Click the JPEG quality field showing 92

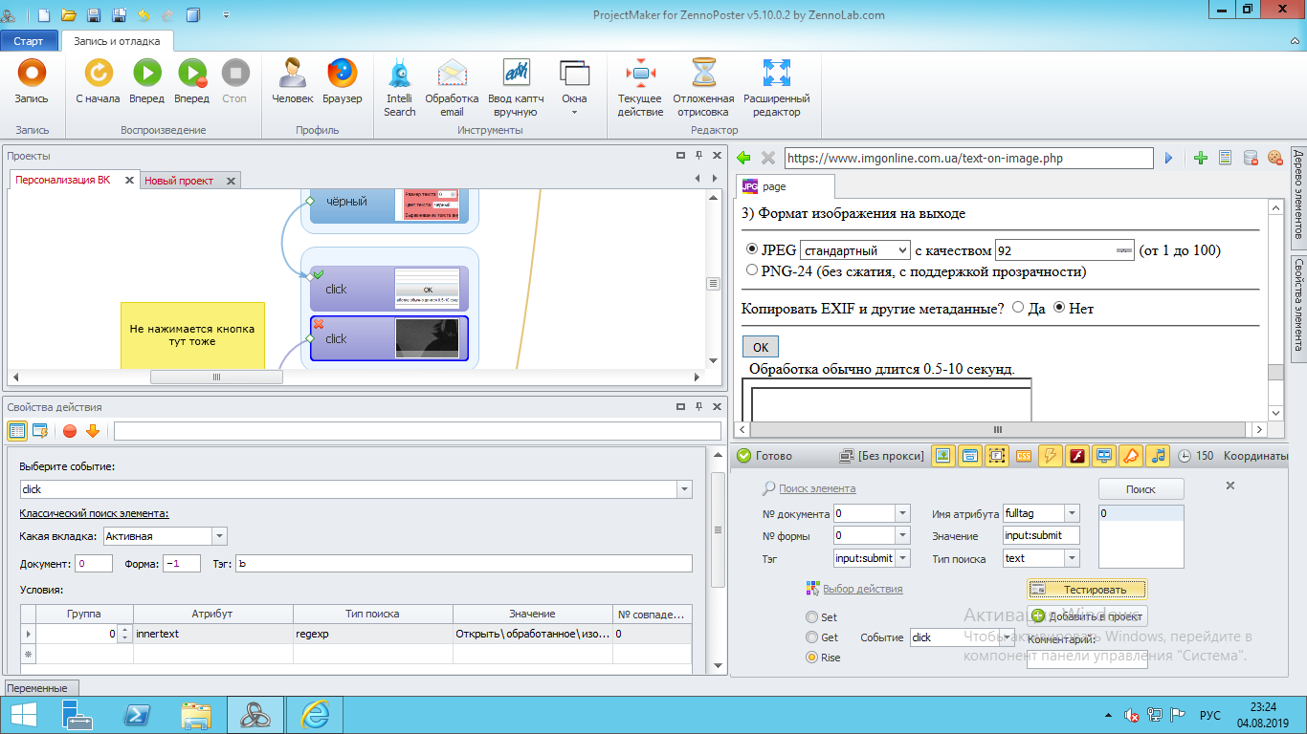(1064, 250)
